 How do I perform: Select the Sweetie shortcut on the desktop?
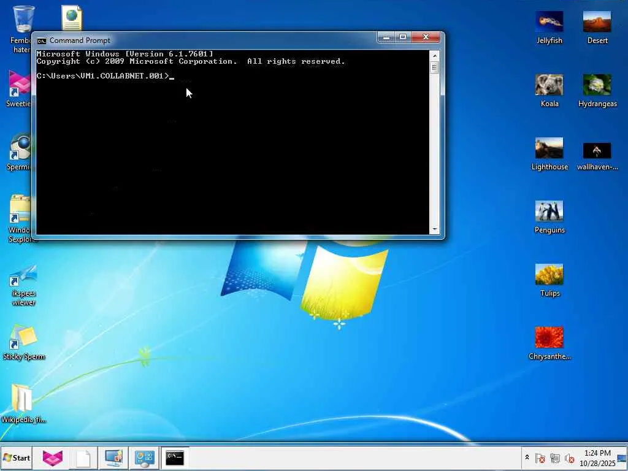pos(20,83)
